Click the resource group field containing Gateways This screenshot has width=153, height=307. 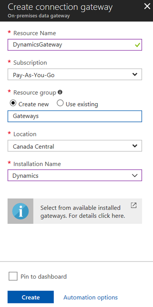(x=75, y=116)
